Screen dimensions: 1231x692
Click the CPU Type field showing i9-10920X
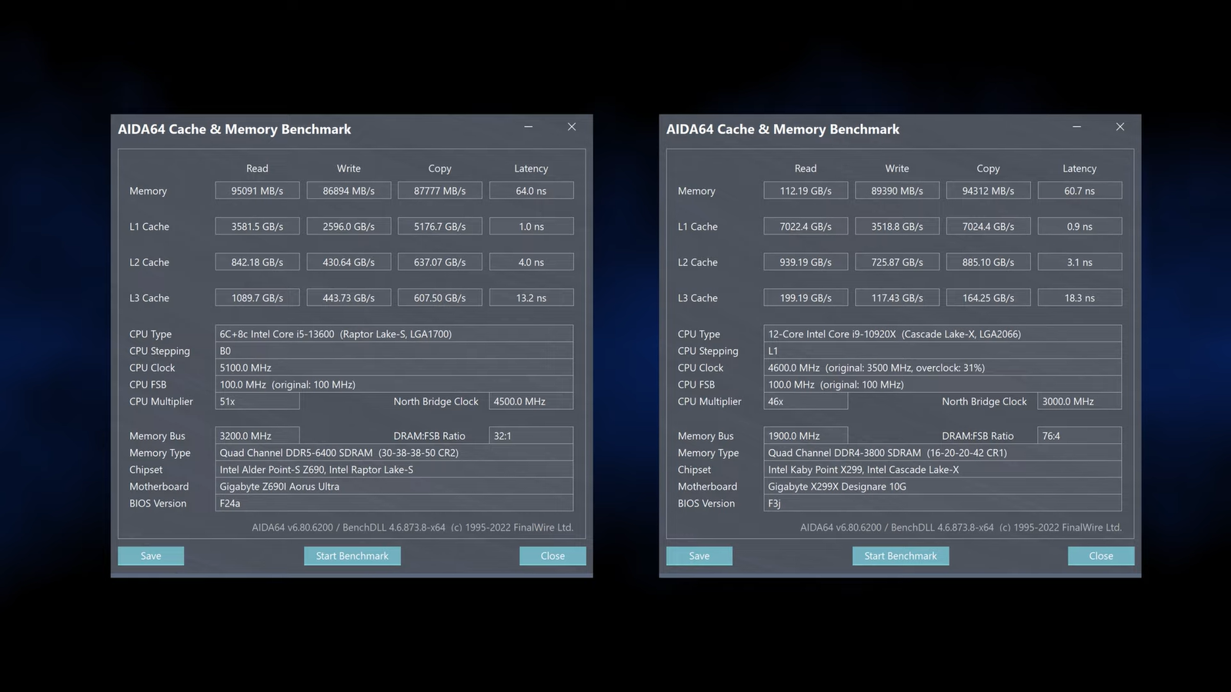pyautogui.click(x=942, y=334)
